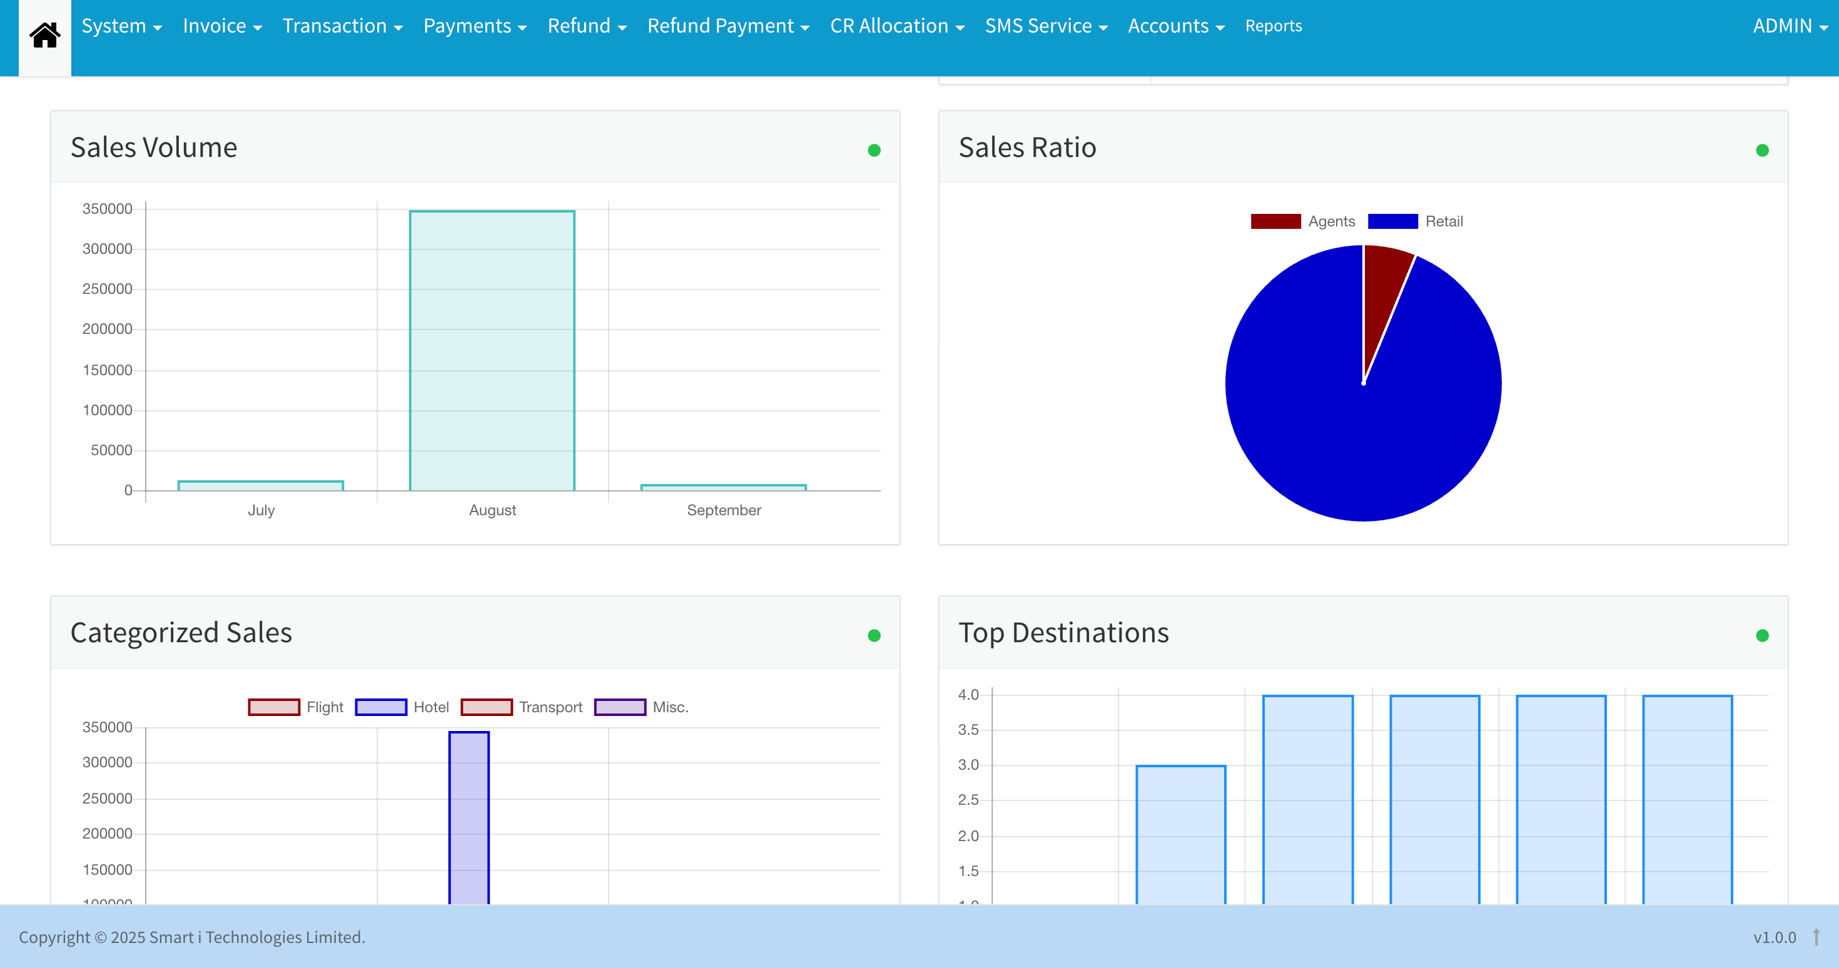Click the green status indicator on Top Destinations panel
Viewport: 1839px width, 968px height.
pos(1763,635)
